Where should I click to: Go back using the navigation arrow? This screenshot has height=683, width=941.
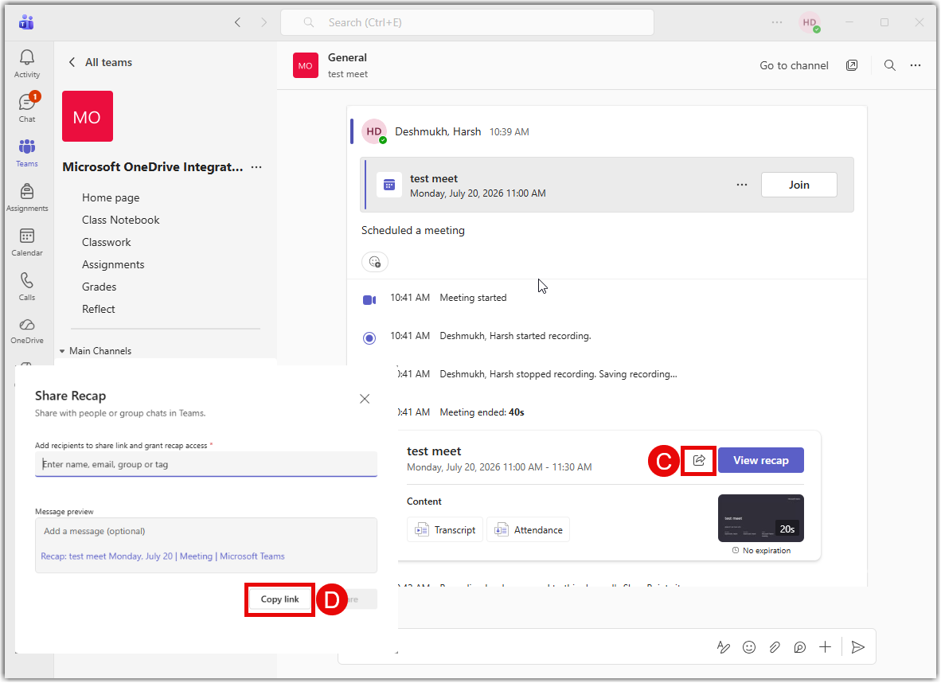238,22
